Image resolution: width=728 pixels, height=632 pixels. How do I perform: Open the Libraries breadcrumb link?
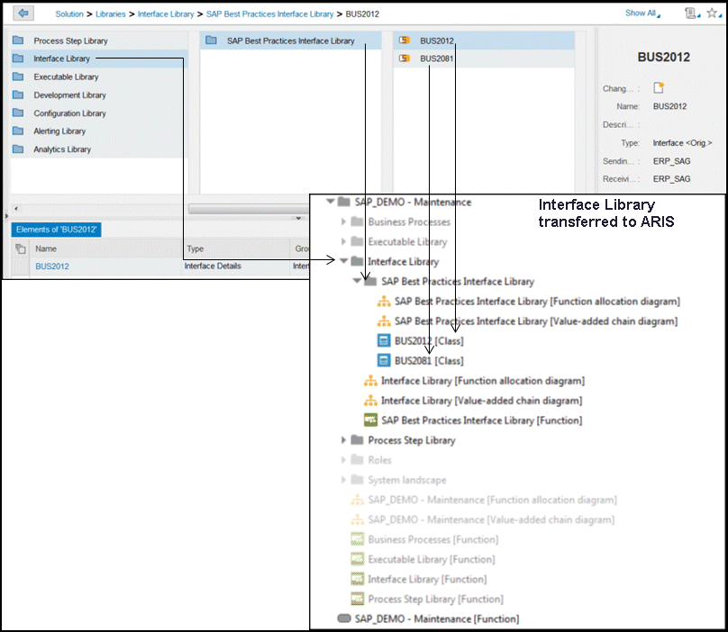(111, 14)
